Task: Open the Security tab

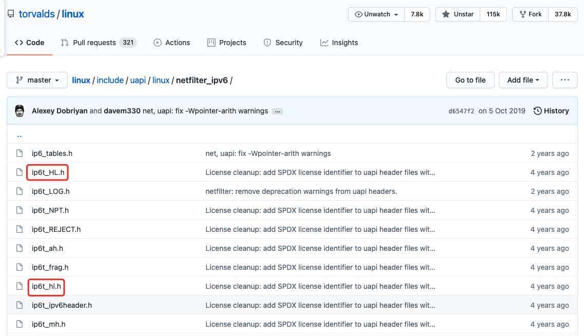Action: [x=283, y=43]
